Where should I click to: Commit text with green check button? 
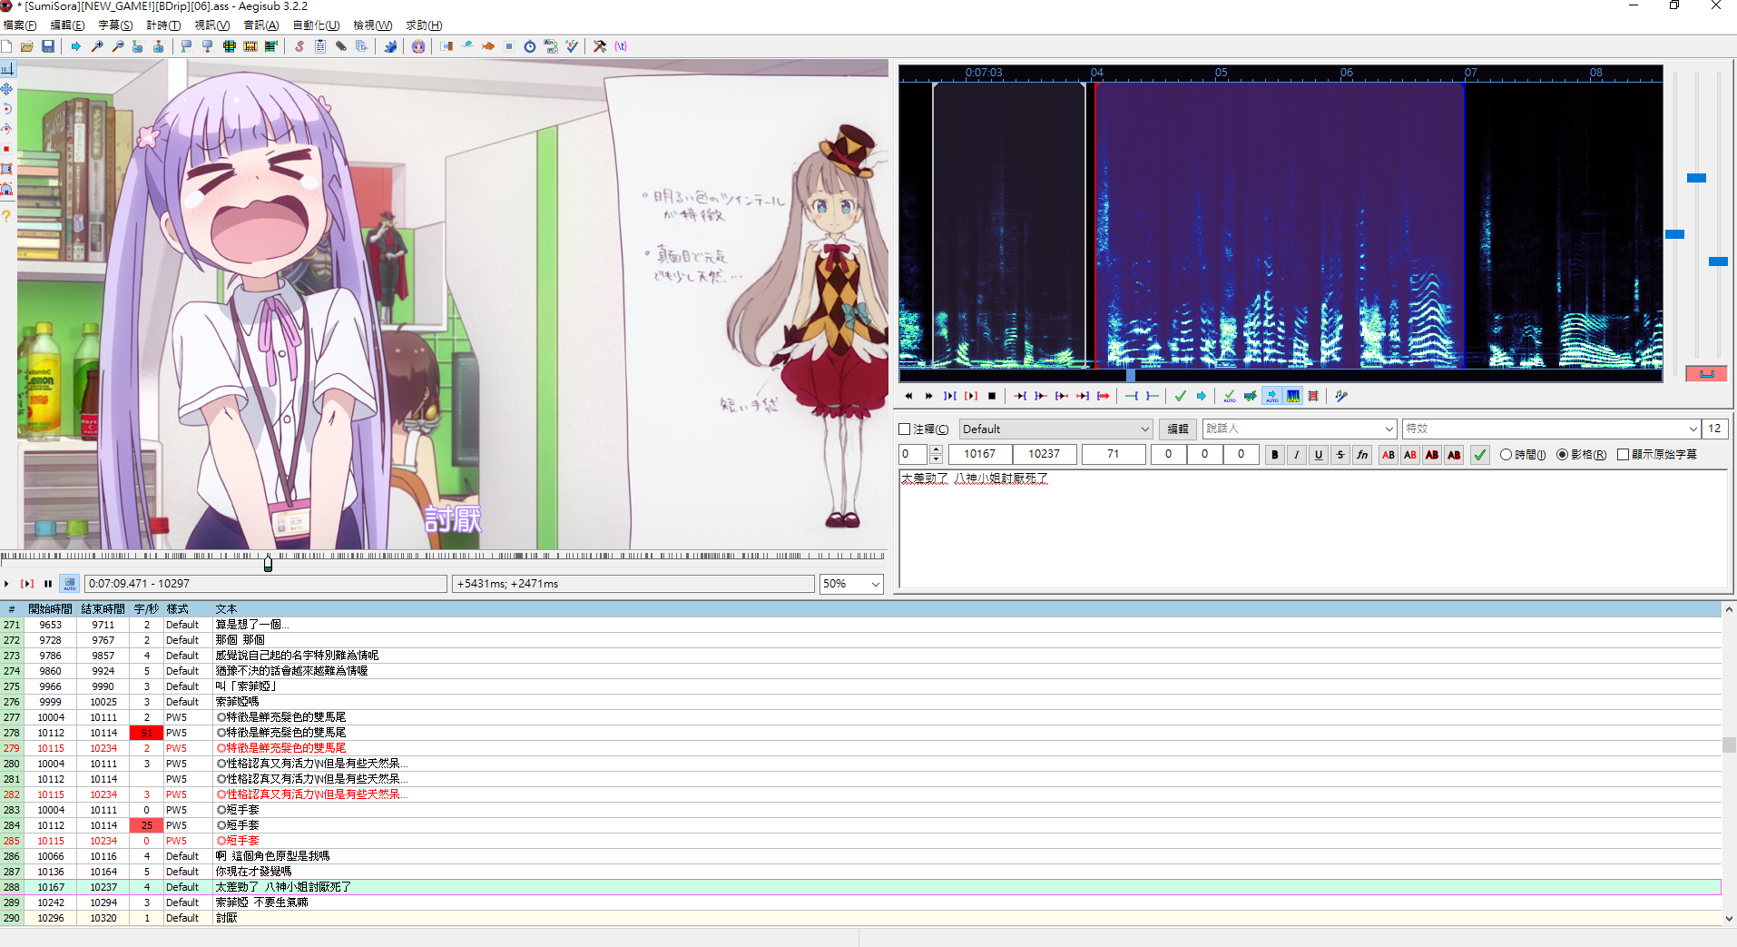pyautogui.click(x=1480, y=455)
